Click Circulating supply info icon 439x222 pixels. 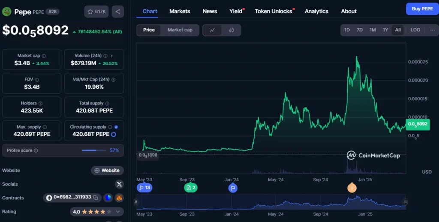pos(110,127)
